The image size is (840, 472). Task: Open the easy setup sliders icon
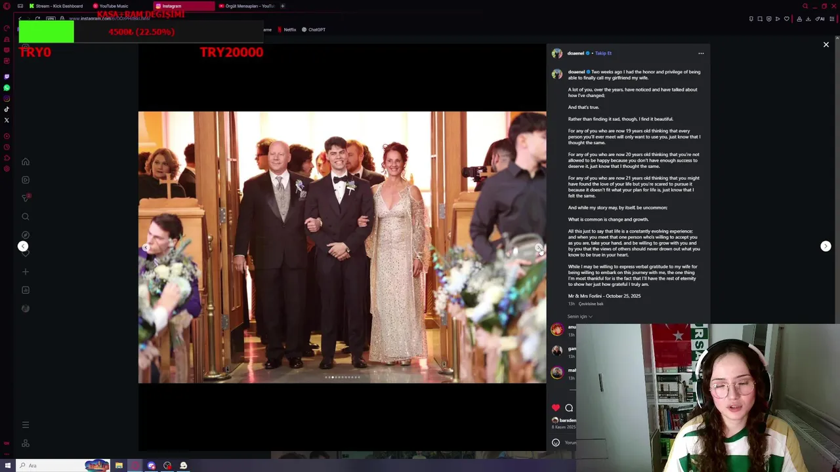(x=833, y=19)
